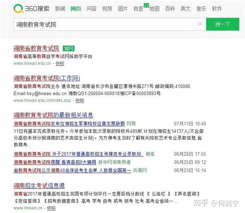Screen dimensions: 245x213
Task: Switch to the 软件 tab
Action: [x=217, y=9]
